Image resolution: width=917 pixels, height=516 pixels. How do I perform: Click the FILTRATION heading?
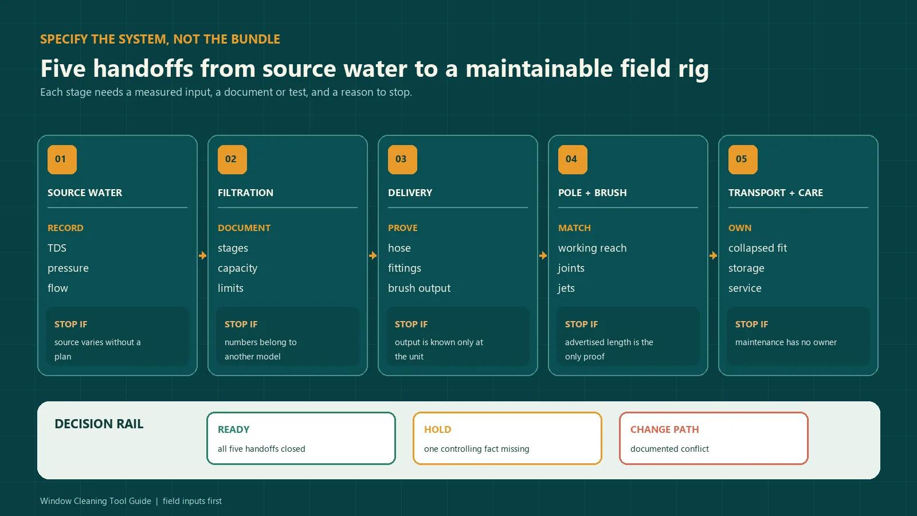tap(245, 193)
